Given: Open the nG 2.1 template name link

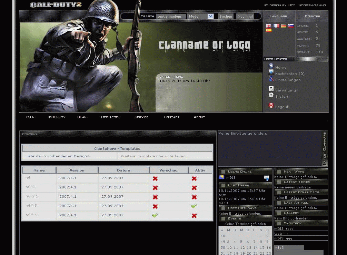Looking at the screenshot, I should 32,196.
